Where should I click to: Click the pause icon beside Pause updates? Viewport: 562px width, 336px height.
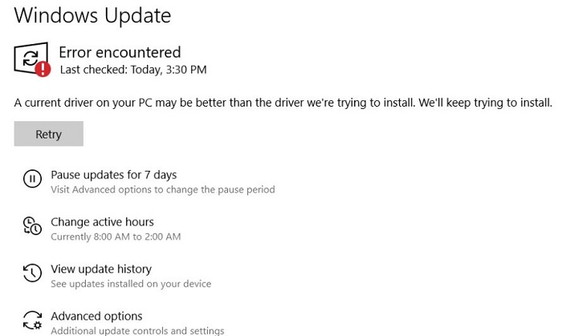[32, 179]
